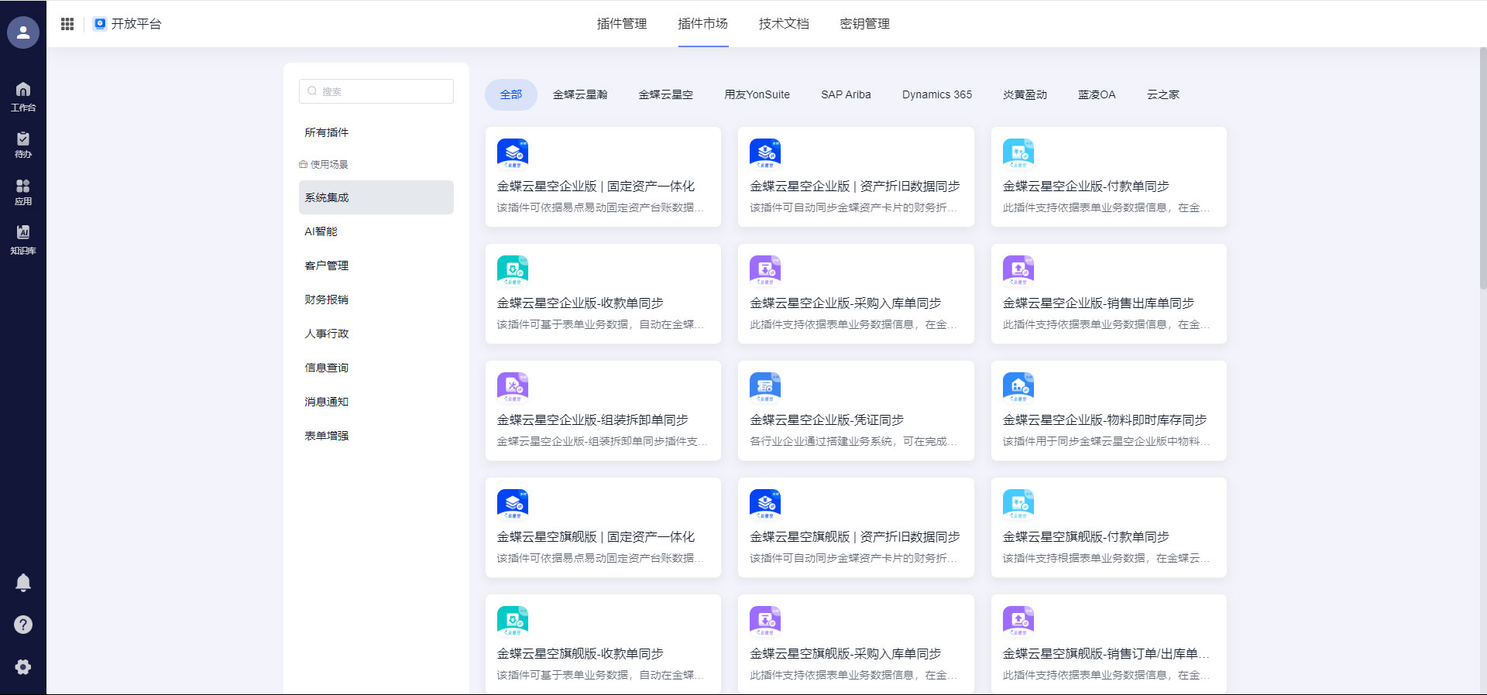The height and width of the screenshot is (695, 1487).
Task: Select the 用友YonSuite filter
Action: tap(757, 94)
